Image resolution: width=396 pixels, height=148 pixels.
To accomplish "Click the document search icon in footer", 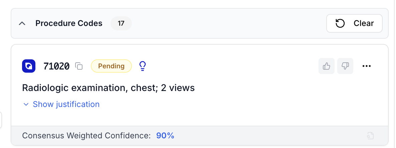I will (370, 136).
